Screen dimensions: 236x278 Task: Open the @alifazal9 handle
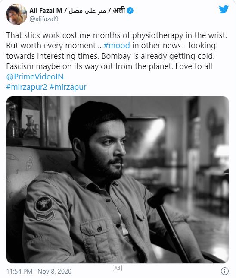coord(43,19)
